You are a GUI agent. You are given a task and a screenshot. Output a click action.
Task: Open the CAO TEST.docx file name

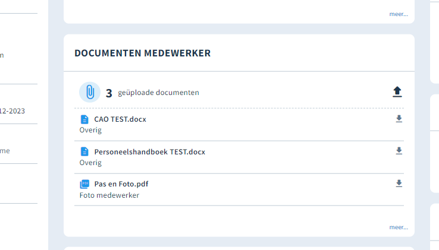(x=120, y=119)
